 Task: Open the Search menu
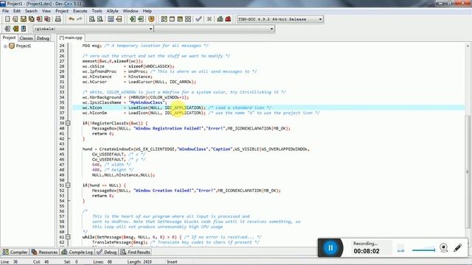click(x=31, y=11)
